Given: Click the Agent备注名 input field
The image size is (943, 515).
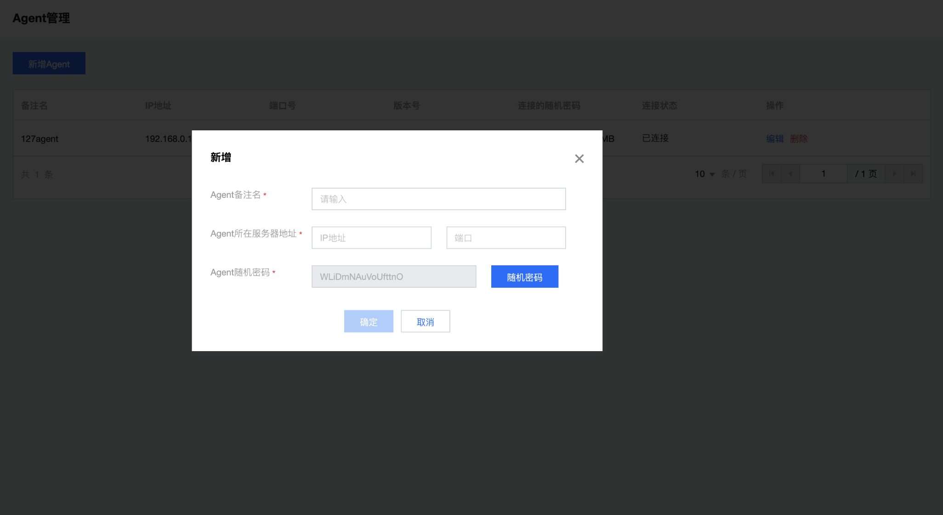Looking at the screenshot, I should pyautogui.click(x=438, y=199).
